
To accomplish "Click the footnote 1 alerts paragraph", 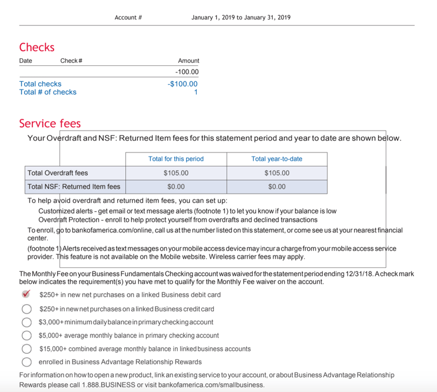I will [212, 253].
